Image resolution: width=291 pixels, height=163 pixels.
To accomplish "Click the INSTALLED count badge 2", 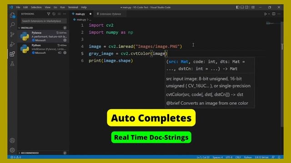I will tap(65, 28).
